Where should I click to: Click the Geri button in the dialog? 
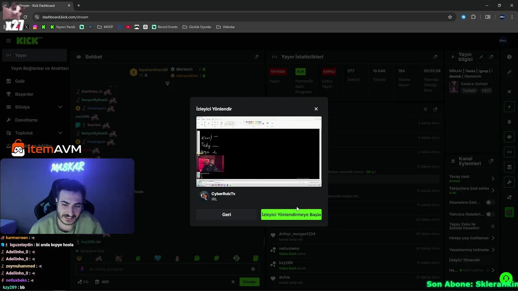point(227,215)
